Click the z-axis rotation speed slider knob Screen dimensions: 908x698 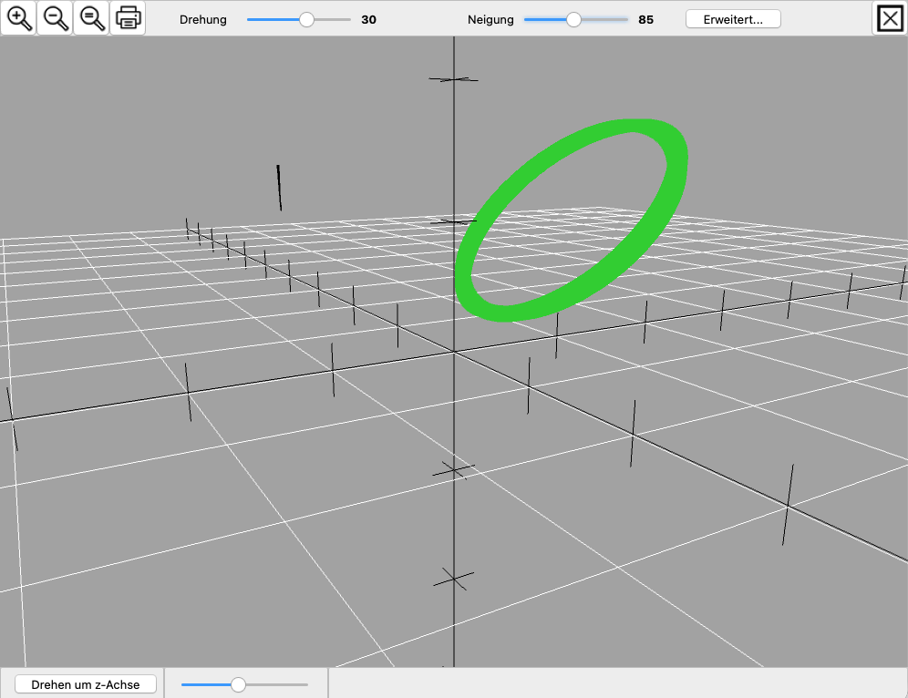click(x=238, y=684)
